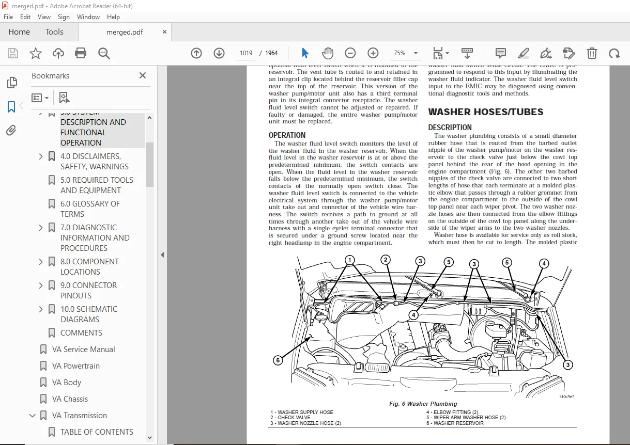Click the page number field 1019

(x=246, y=53)
